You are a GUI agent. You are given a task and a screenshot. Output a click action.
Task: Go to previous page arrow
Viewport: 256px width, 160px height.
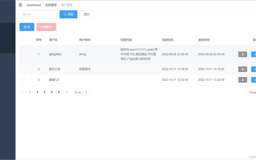(x=22, y=92)
